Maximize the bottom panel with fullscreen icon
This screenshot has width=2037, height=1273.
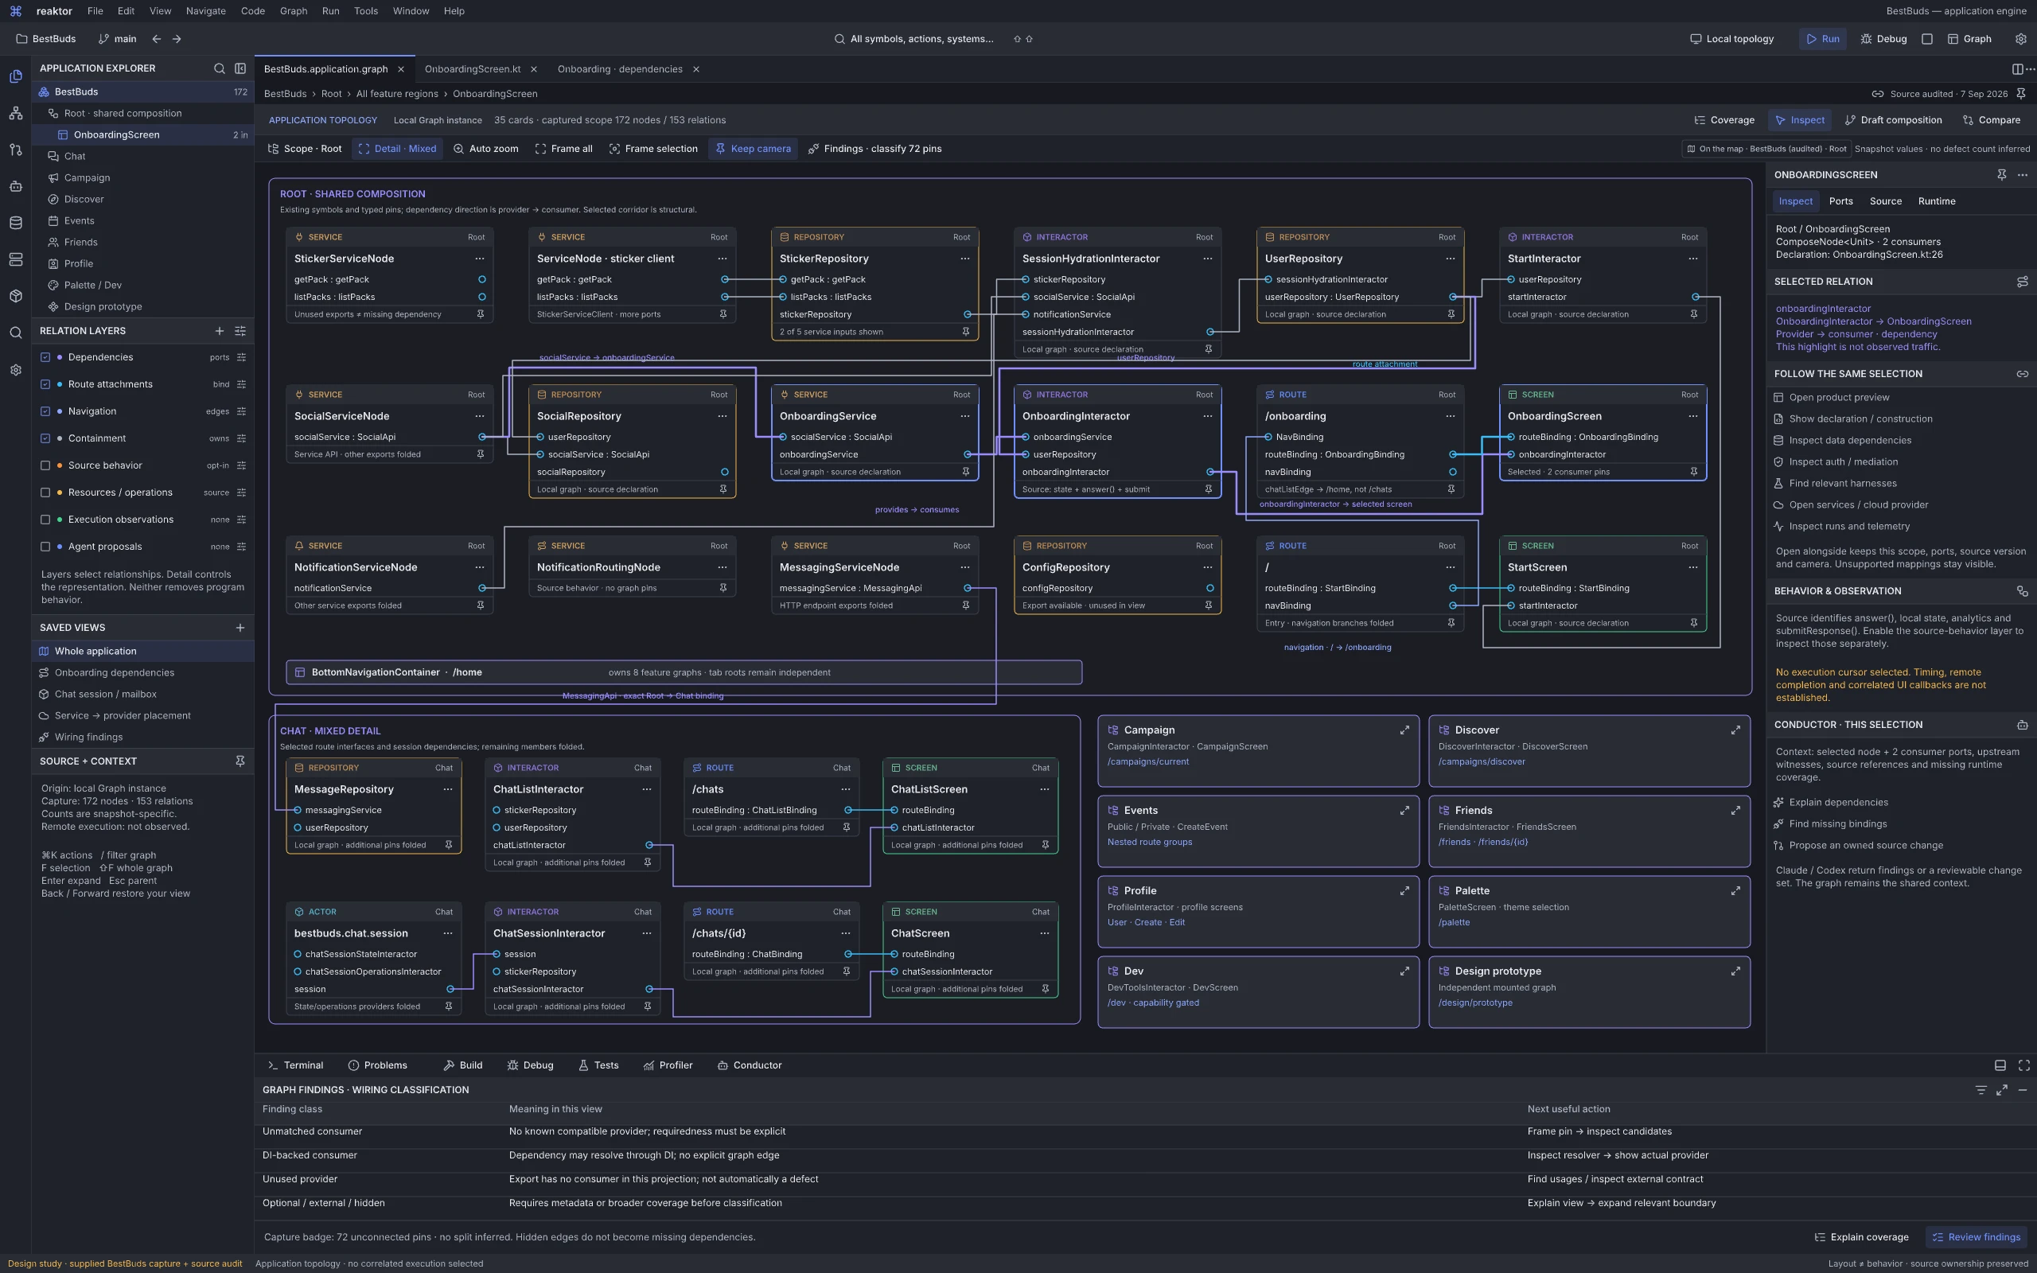pos(2023,1065)
